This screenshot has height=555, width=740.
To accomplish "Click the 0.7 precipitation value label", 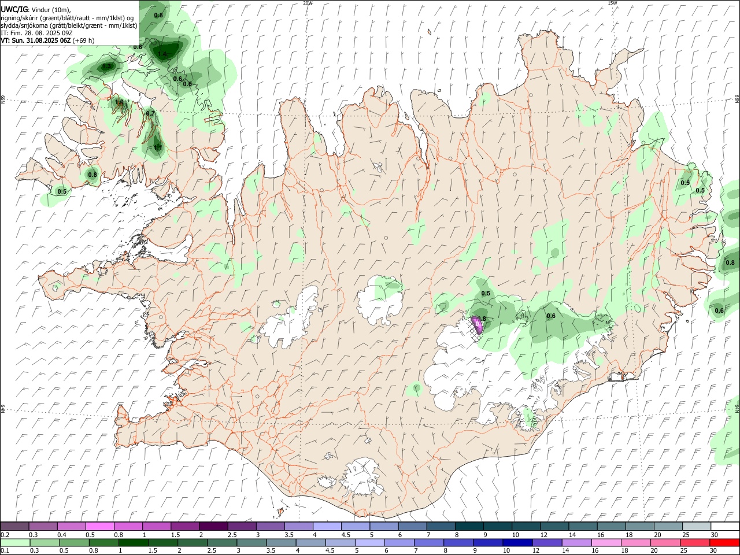I will pos(150,113).
